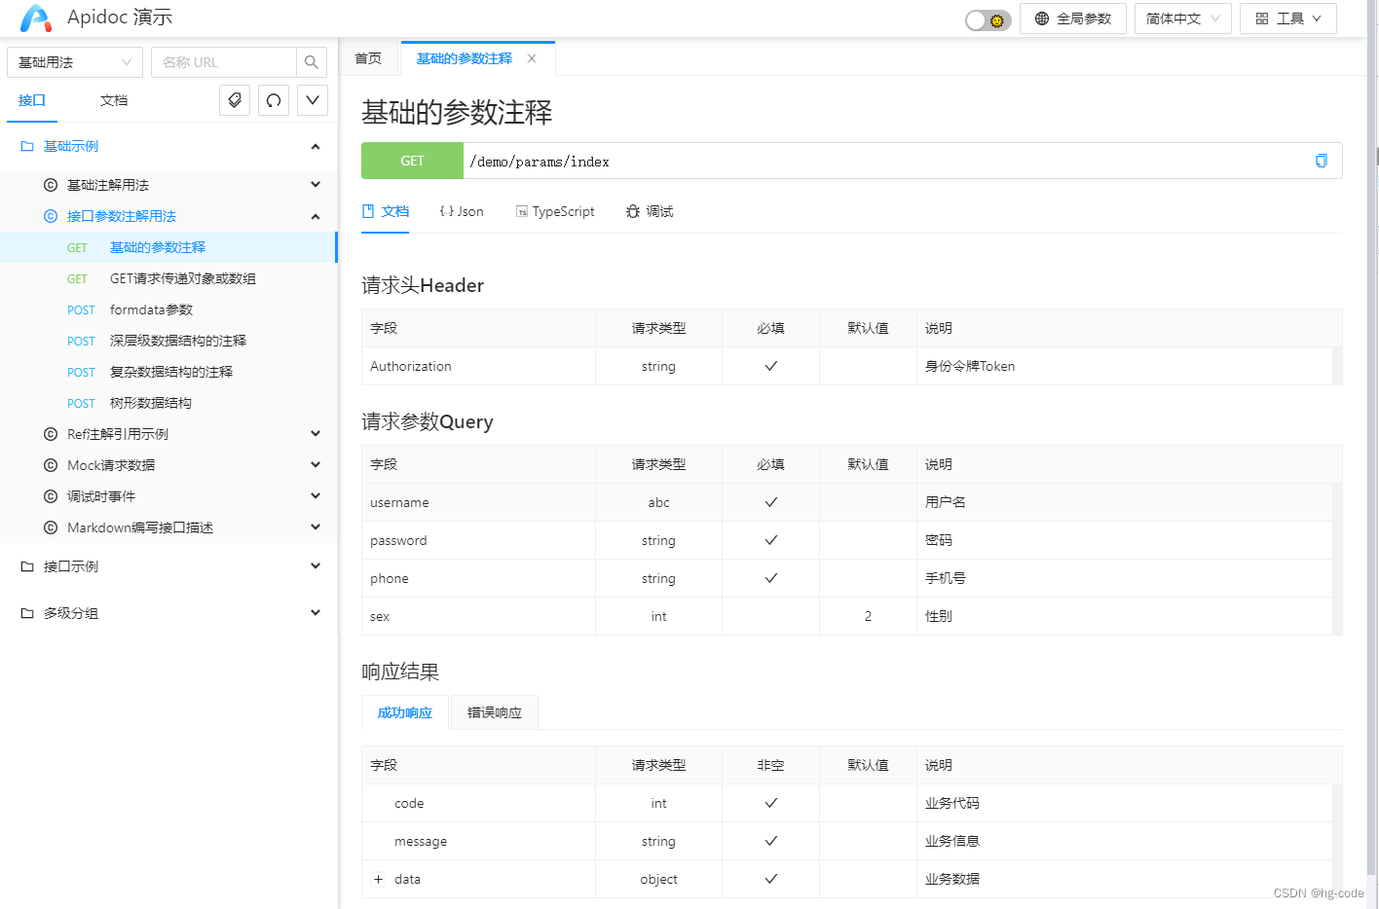1379x909 pixels.
Task: Click the Authorization field cell
Action: tap(478, 366)
